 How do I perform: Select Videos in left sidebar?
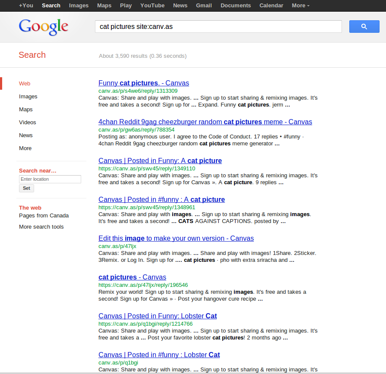(27, 123)
